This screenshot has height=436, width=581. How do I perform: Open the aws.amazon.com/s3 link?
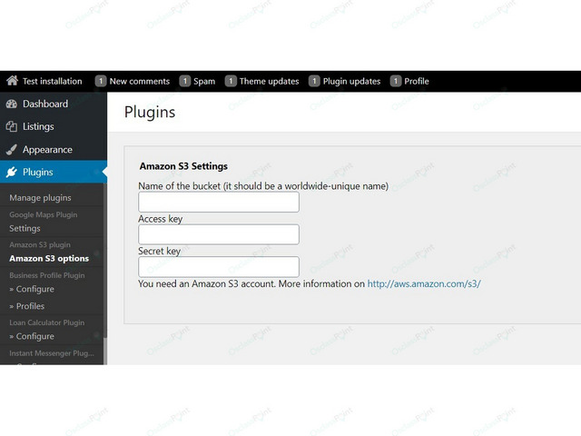[x=424, y=284]
